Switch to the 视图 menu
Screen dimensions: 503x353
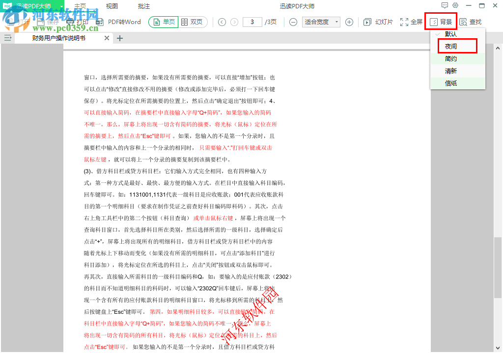[x=113, y=5]
